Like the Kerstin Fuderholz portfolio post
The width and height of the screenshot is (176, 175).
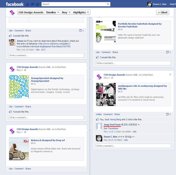(98, 52)
